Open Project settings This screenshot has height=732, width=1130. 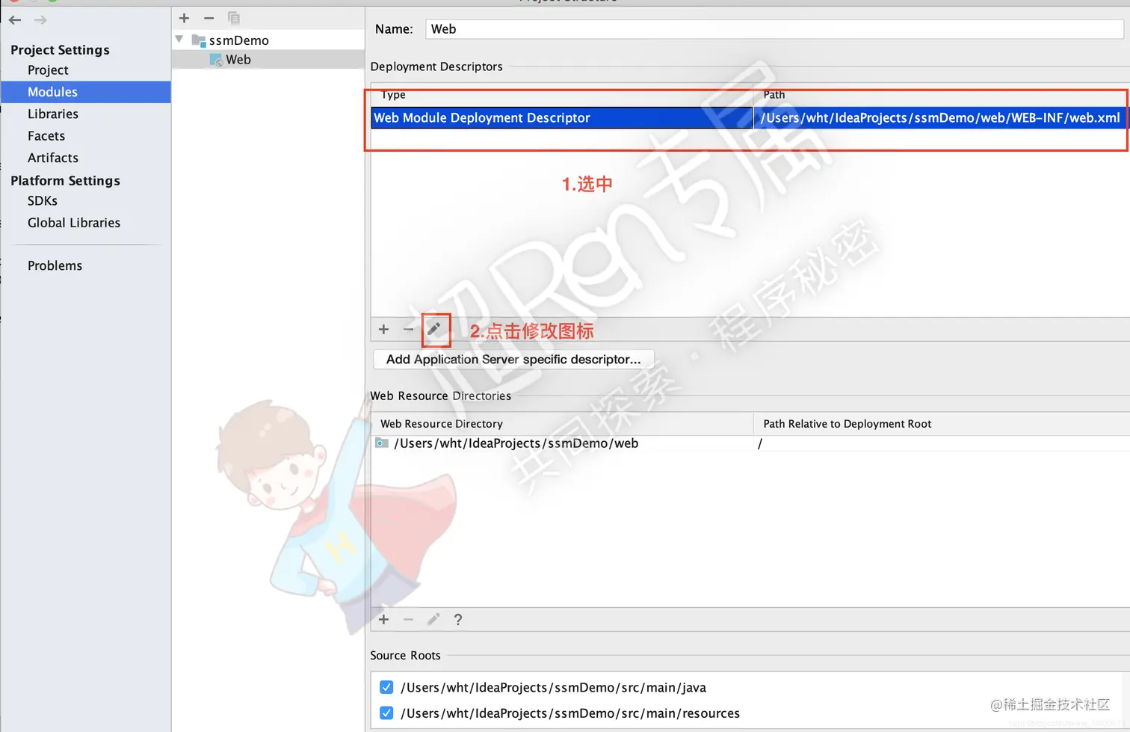48,70
